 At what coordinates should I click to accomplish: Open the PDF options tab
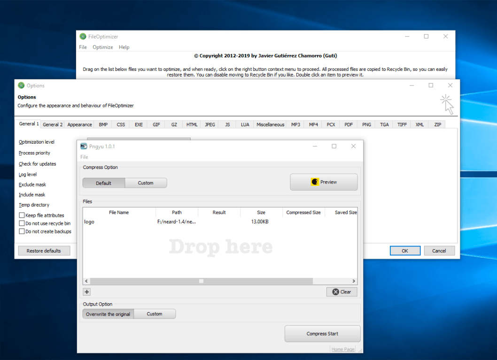point(349,125)
